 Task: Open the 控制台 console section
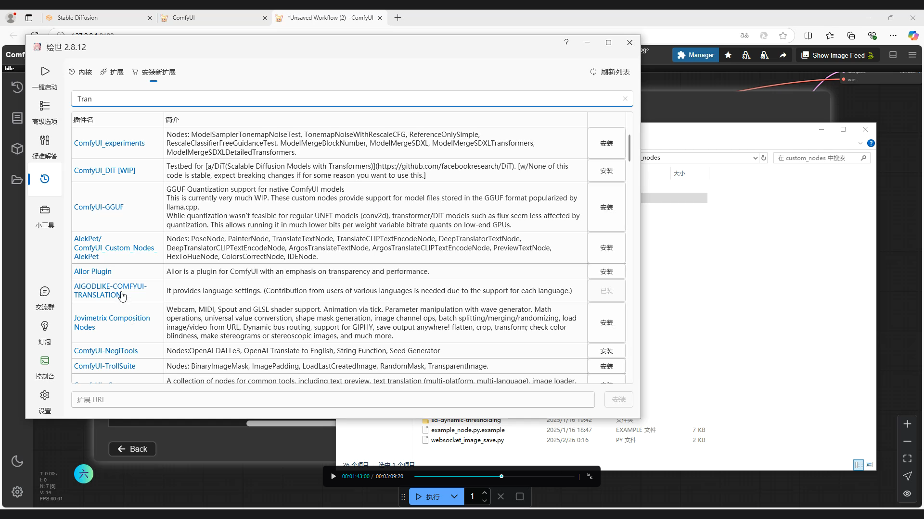pos(45,367)
